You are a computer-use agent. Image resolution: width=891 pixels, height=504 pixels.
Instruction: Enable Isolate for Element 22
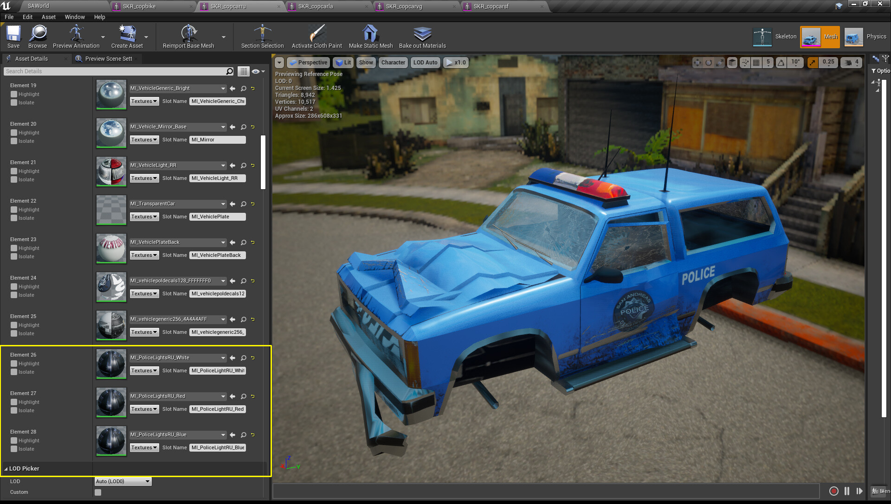tap(14, 218)
